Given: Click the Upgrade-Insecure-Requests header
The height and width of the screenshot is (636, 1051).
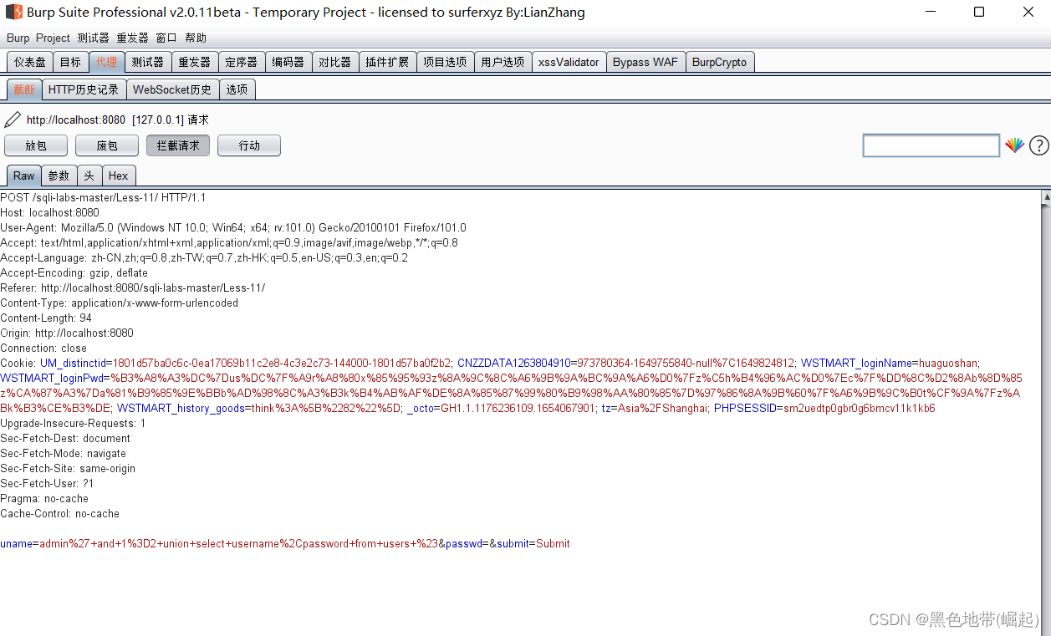Looking at the screenshot, I should click(x=73, y=424).
